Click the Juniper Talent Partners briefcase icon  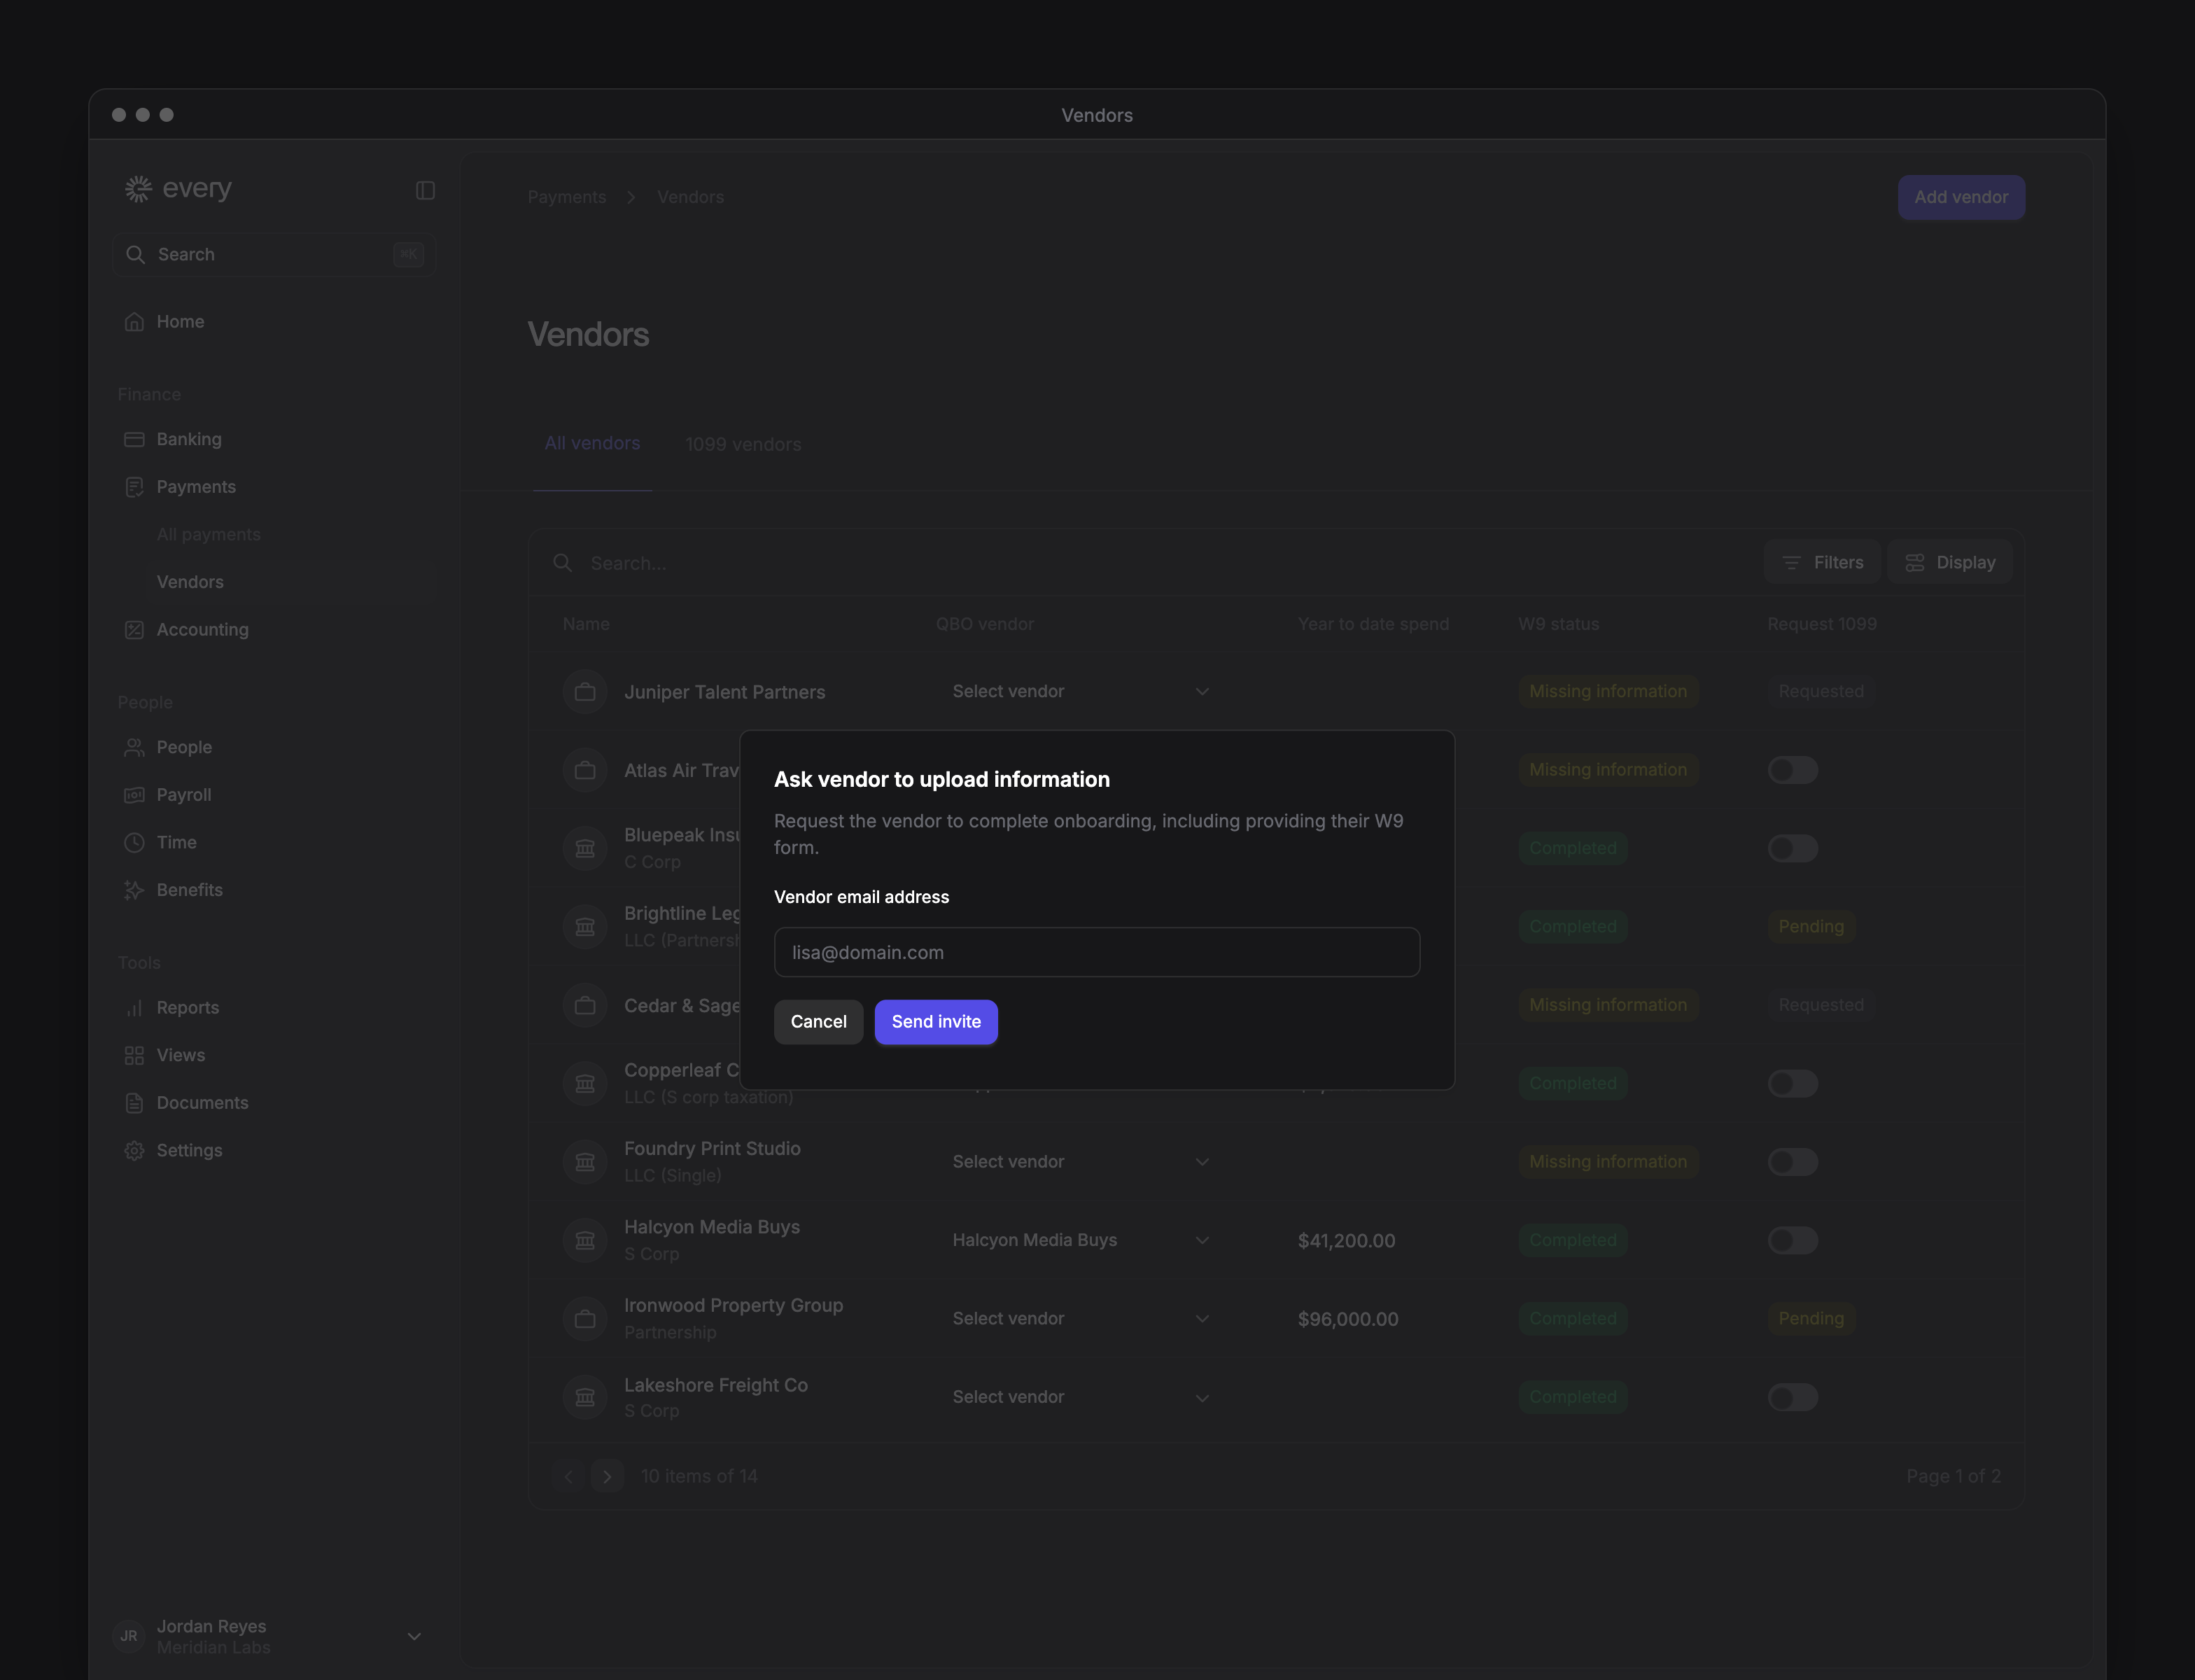[x=585, y=692]
